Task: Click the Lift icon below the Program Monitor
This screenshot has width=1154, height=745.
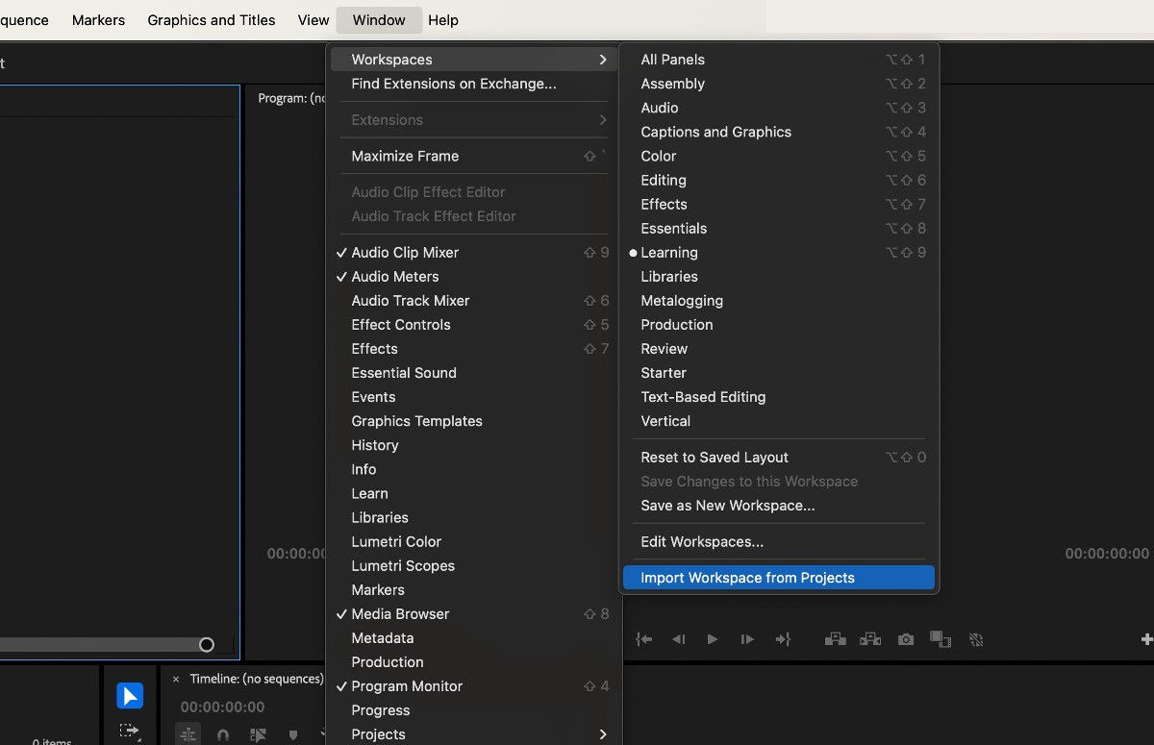Action: point(835,638)
